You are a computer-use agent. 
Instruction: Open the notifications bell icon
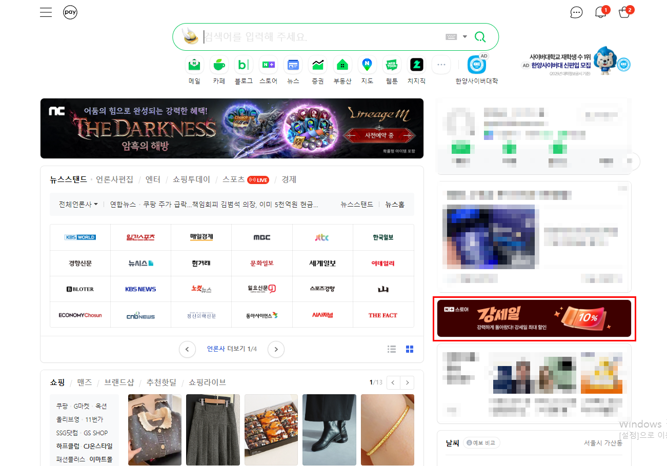point(600,12)
